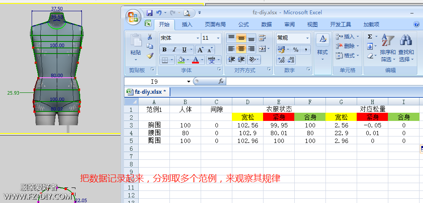Toggle align text right

[251, 49]
